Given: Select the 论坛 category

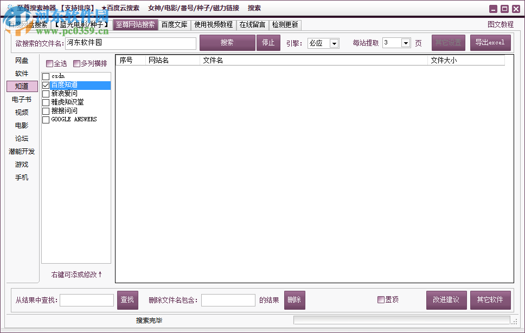Looking at the screenshot, I should coord(22,139).
